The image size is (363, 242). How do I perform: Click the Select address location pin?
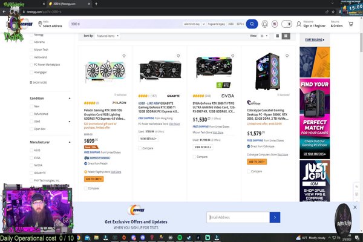point(40,24)
